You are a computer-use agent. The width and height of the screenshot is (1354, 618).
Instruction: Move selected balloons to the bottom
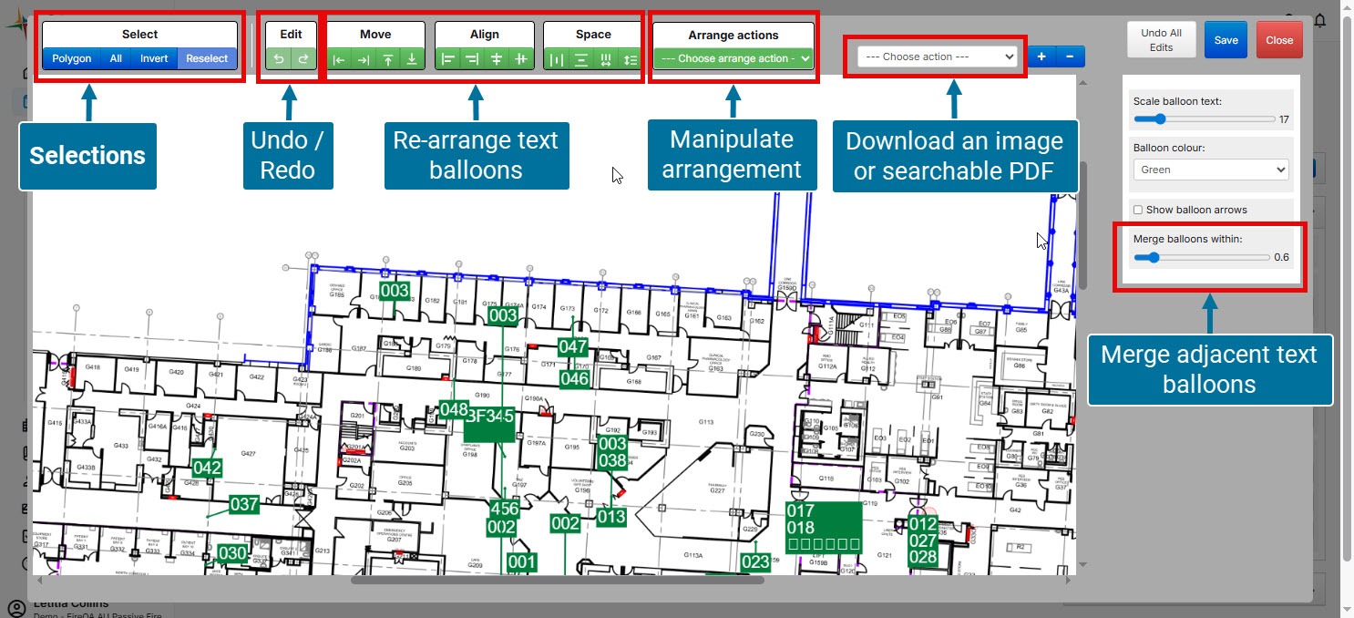pos(412,59)
